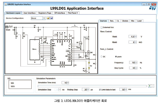Adjust the Simulation Step ns stepper
Image resolution: width=162 pixels, height=105 pixels.
60,90
